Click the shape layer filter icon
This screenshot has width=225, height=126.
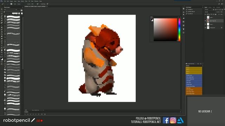[x=220, y=9]
